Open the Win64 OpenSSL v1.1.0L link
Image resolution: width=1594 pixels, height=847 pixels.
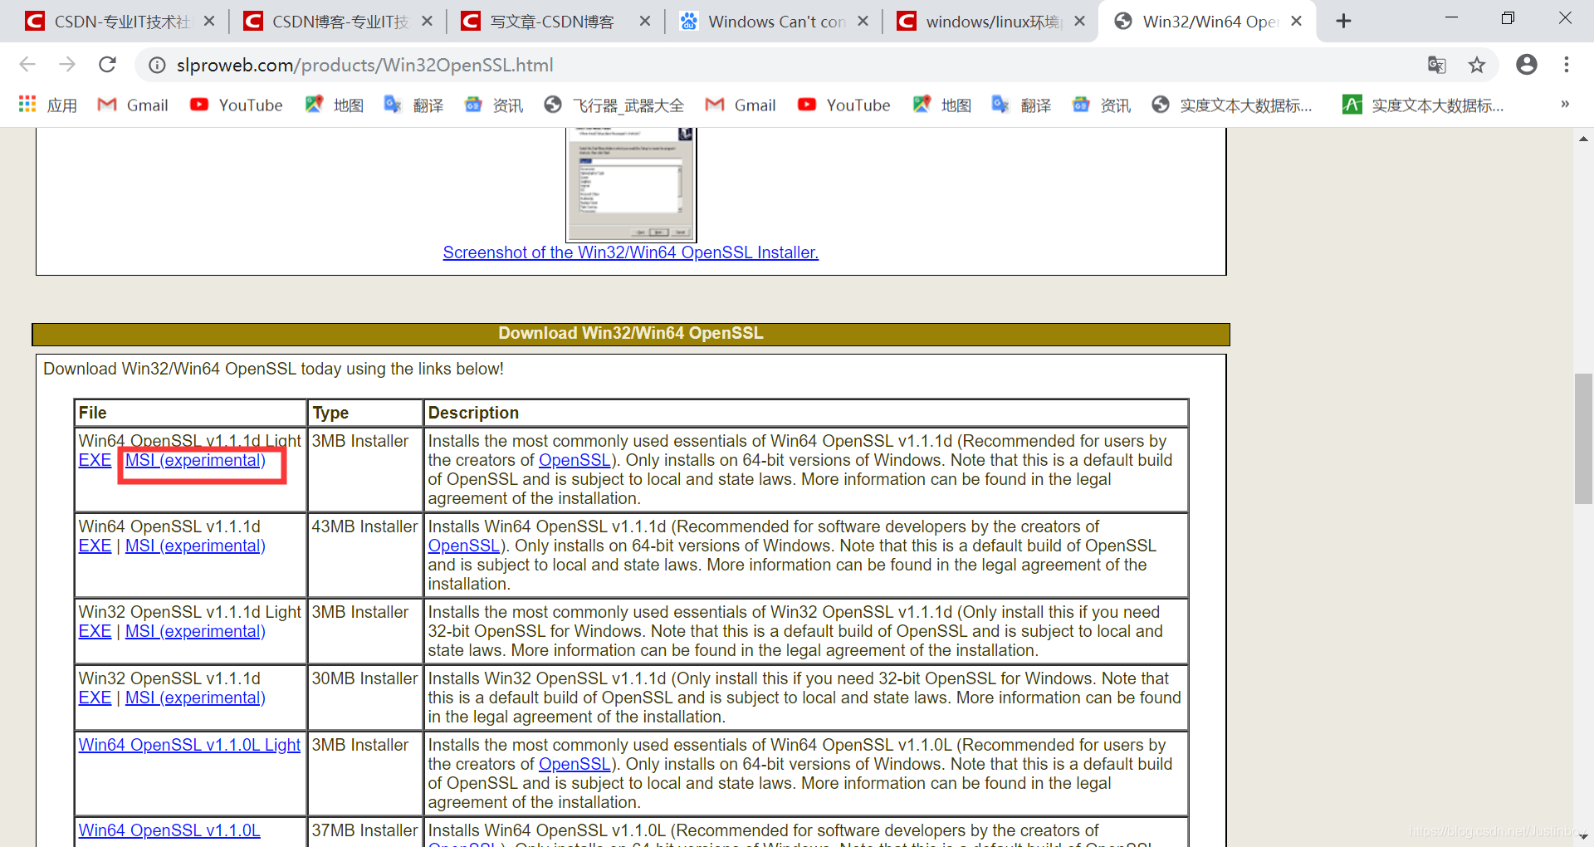coord(169,830)
